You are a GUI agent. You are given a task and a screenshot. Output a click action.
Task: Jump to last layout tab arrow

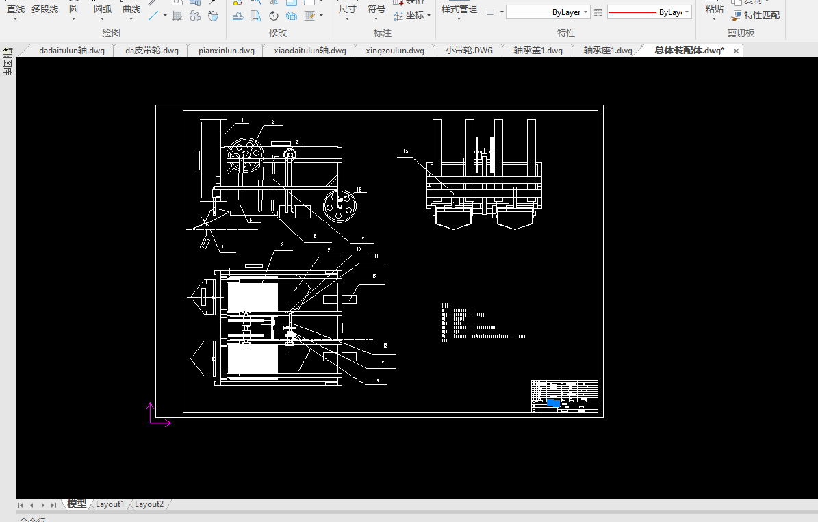pyautogui.click(x=53, y=505)
